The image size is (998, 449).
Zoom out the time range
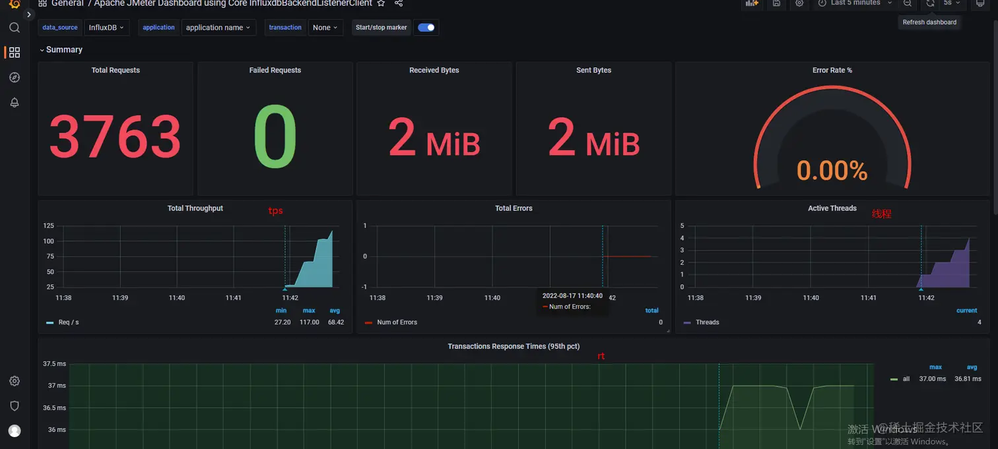point(908,3)
